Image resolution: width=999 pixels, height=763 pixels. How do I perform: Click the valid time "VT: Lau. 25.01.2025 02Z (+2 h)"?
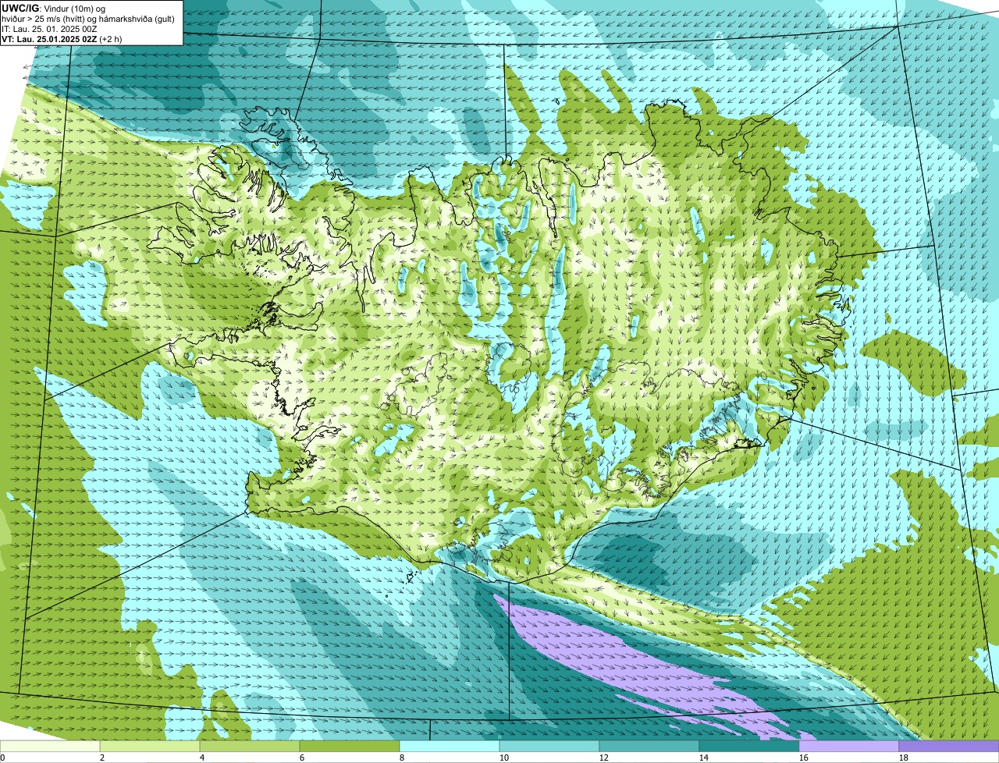(x=62, y=38)
